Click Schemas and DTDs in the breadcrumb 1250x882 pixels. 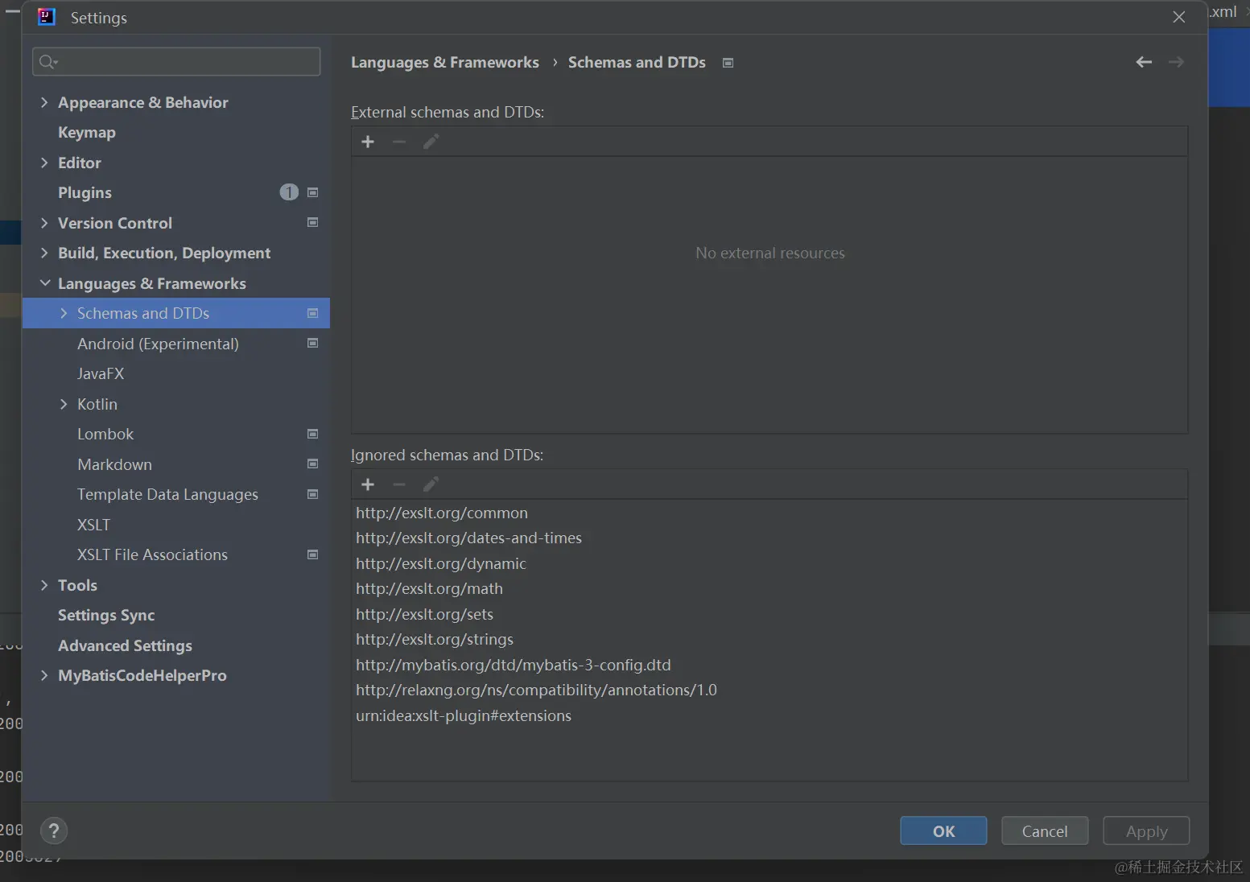point(637,62)
